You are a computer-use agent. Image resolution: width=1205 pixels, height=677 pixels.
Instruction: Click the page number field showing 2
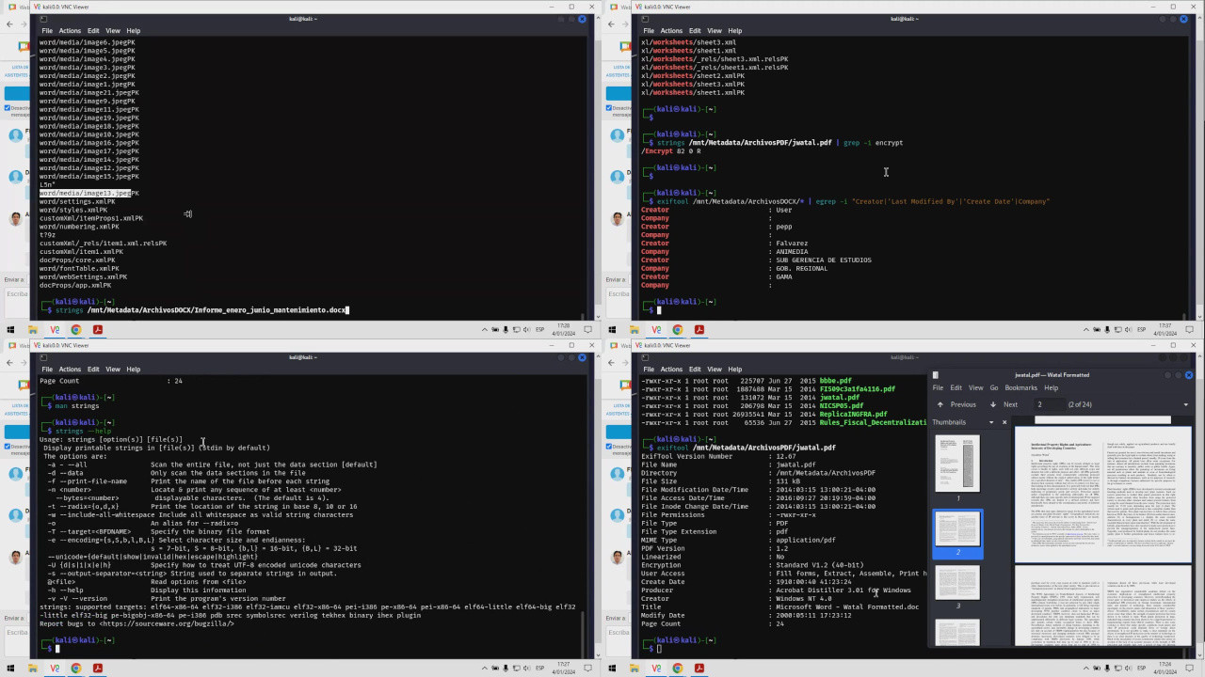click(1047, 404)
